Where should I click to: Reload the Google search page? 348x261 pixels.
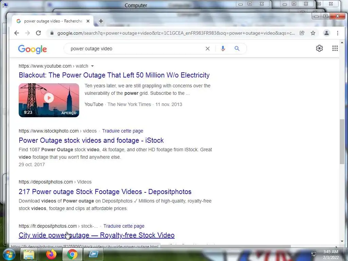point(38,33)
